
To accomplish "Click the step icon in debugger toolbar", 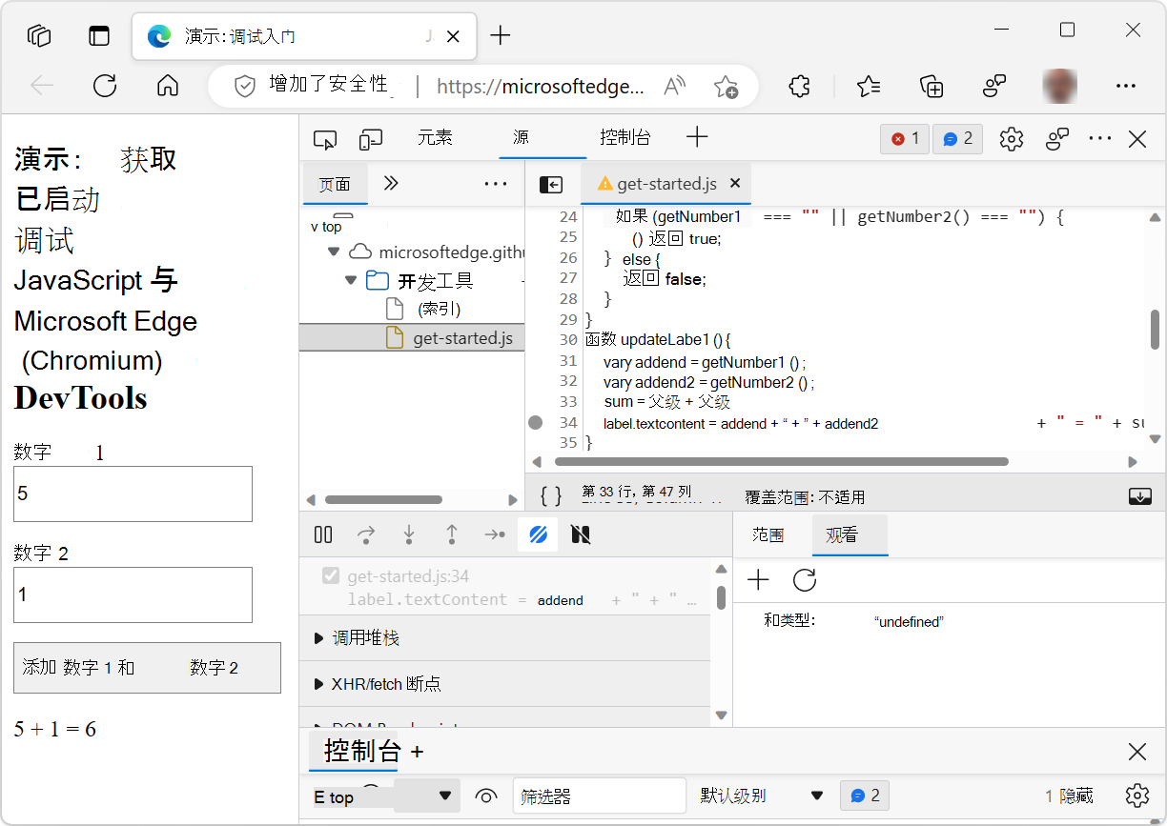I will [495, 534].
